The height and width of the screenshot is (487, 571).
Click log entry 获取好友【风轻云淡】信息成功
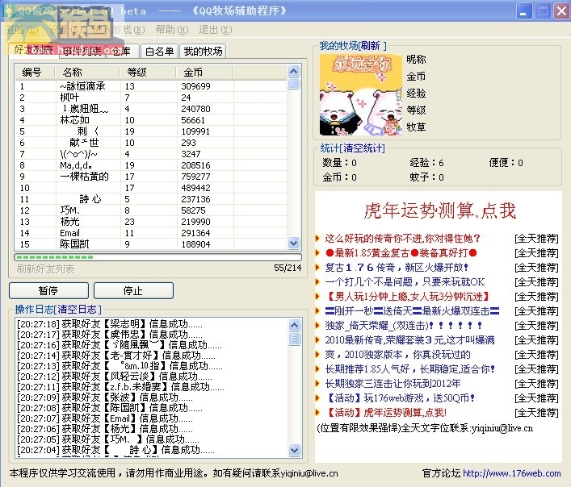[115, 377]
